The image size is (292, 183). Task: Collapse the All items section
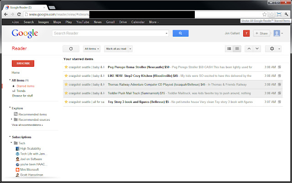click(x=10, y=80)
